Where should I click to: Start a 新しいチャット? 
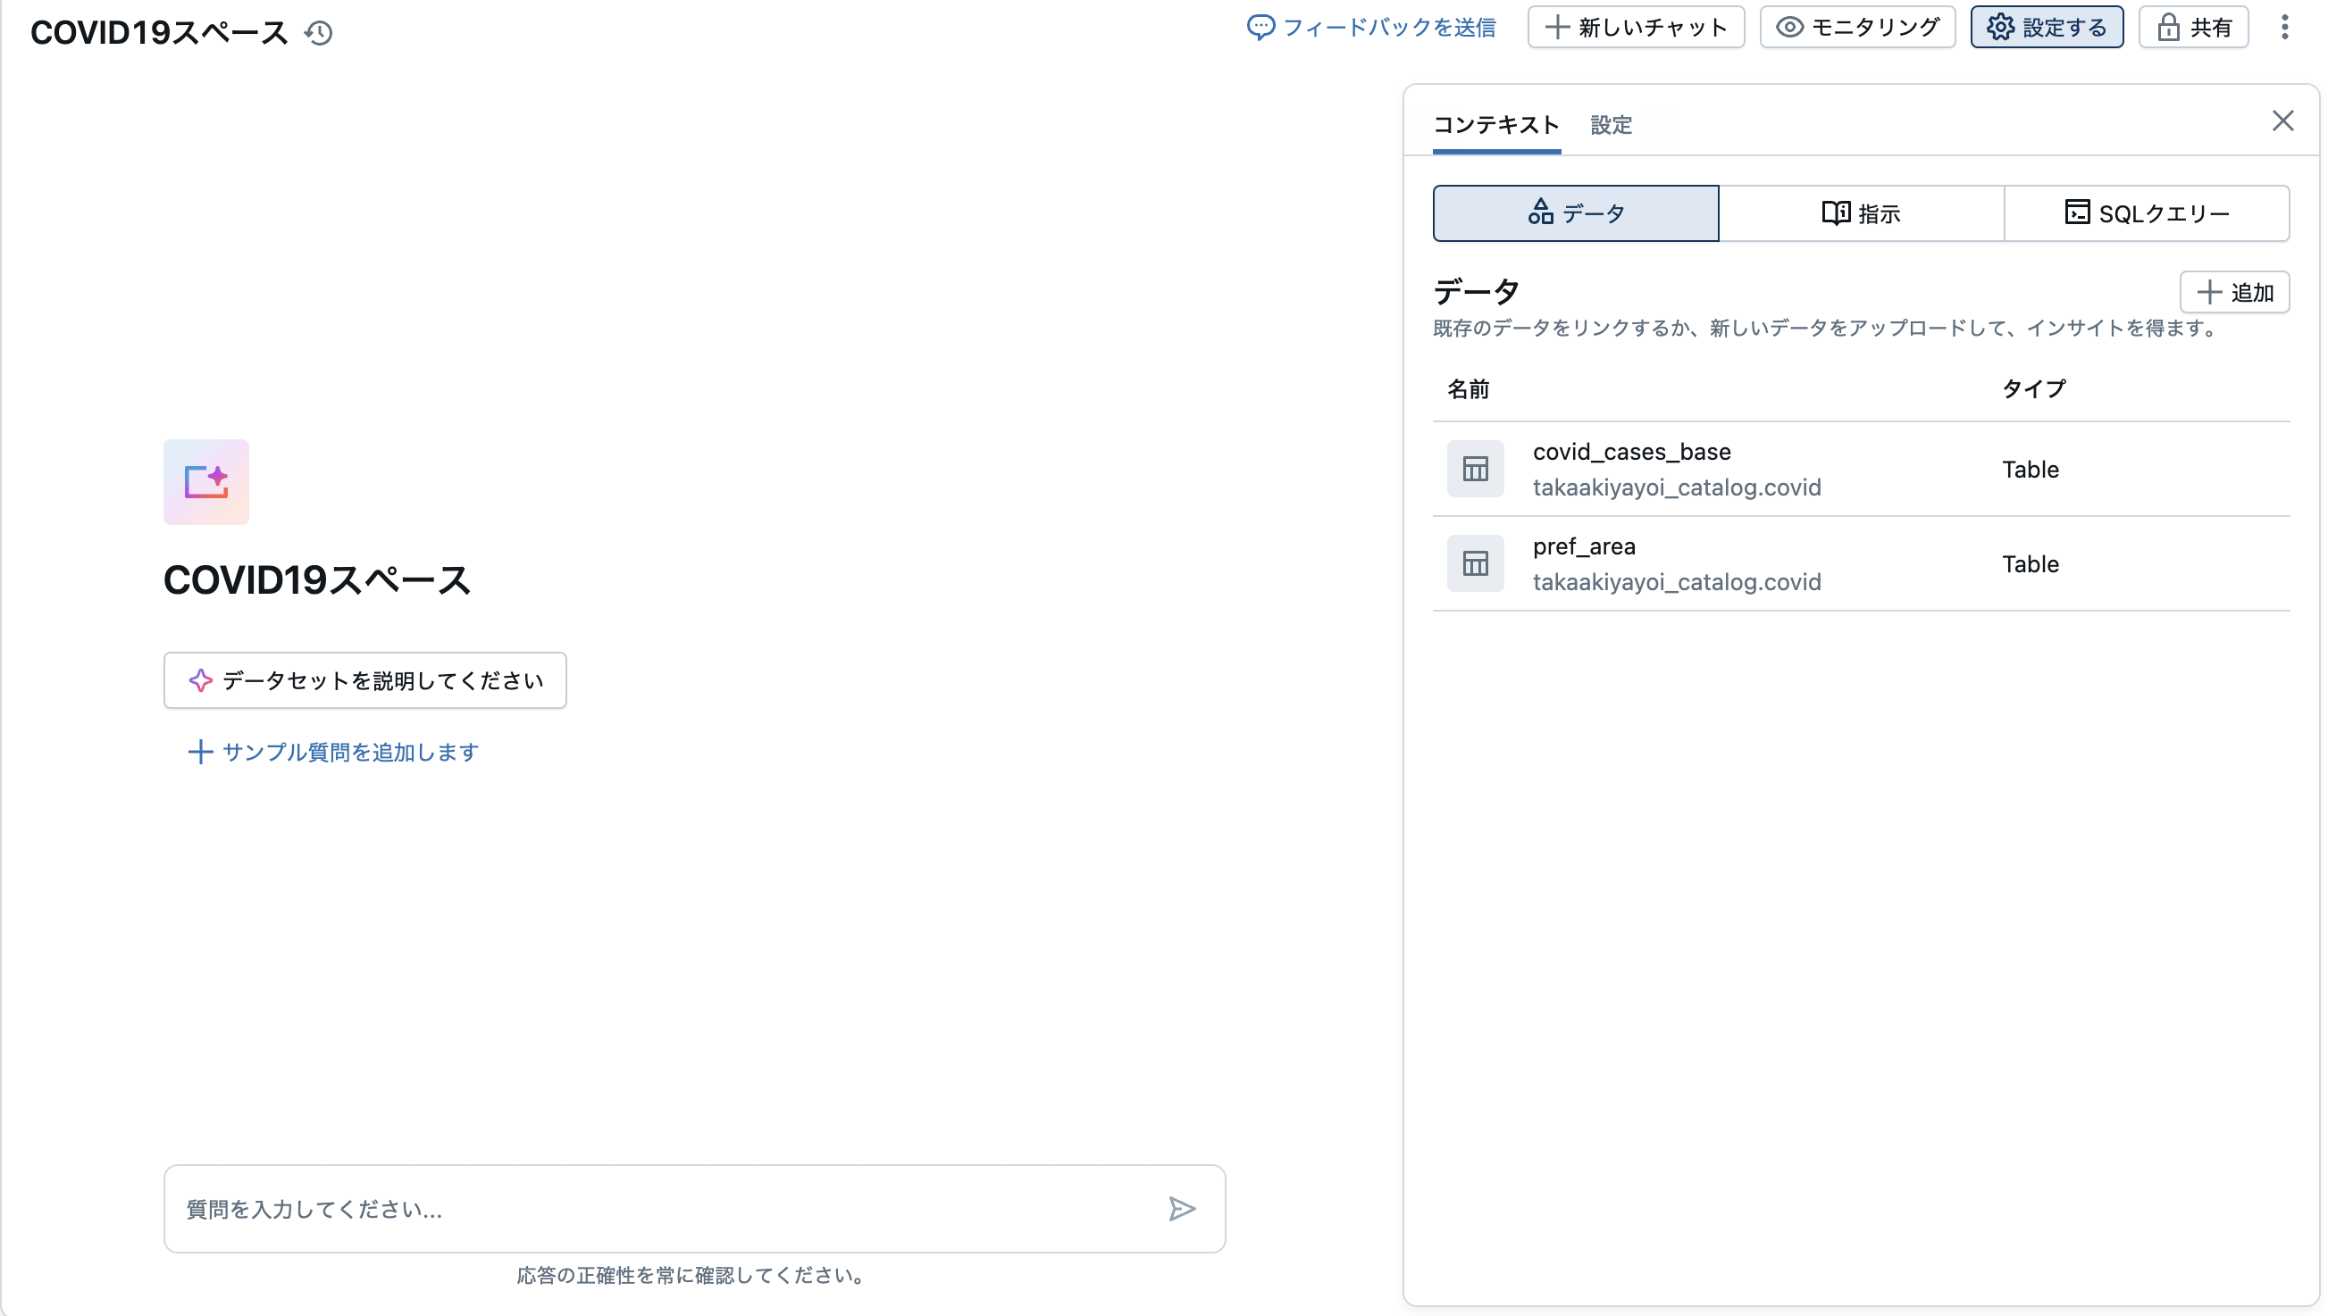pos(1636,27)
